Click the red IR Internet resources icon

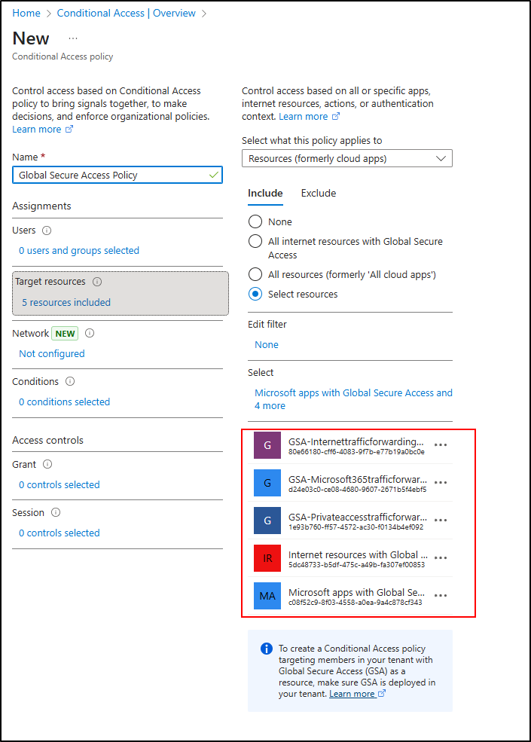pos(267,558)
